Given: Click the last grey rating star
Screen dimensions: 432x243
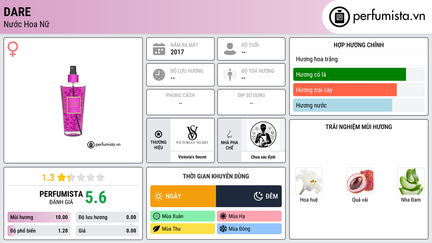Looking at the screenshot, I should coord(100,177).
